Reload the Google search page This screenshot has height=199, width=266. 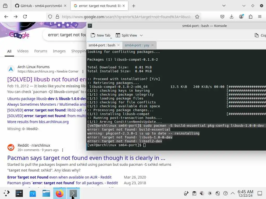click(25, 17)
